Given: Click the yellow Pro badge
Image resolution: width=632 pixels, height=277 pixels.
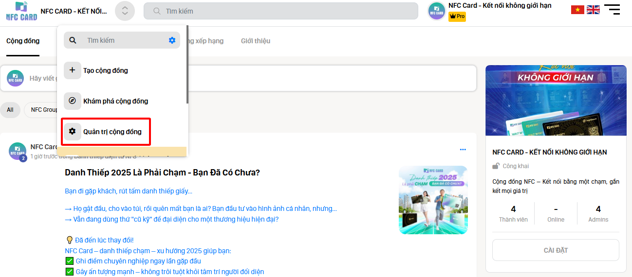Looking at the screenshot, I should (x=457, y=17).
